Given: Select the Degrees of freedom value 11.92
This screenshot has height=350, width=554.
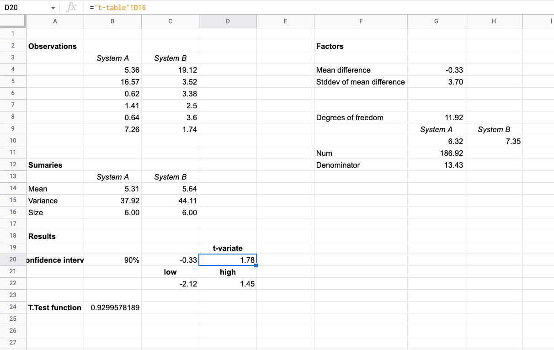Looking at the screenshot, I should (x=436, y=117).
